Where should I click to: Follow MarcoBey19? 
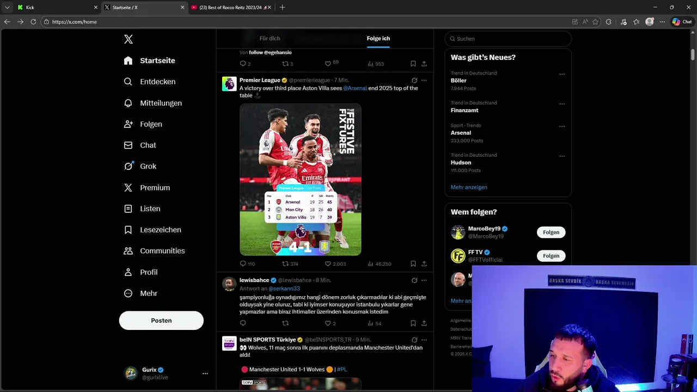tap(551, 232)
